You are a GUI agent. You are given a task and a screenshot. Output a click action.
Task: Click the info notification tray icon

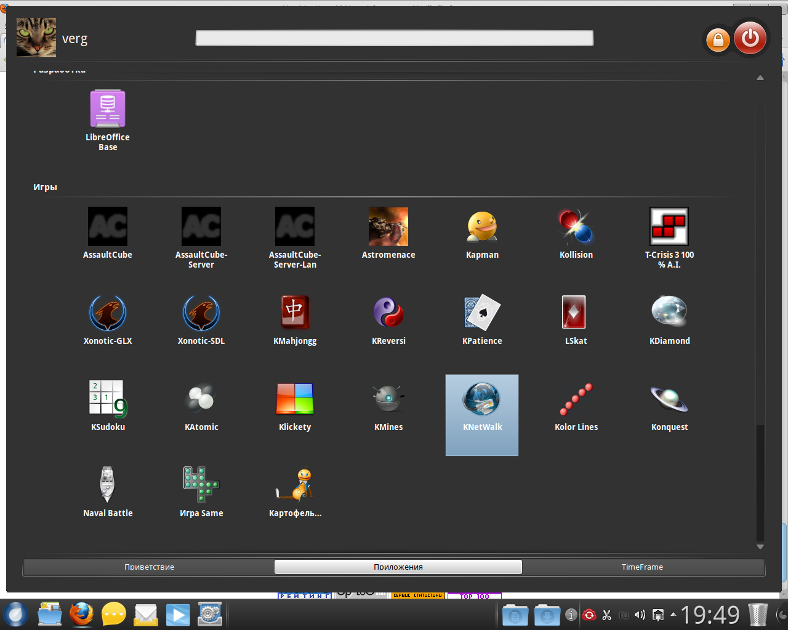571,615
